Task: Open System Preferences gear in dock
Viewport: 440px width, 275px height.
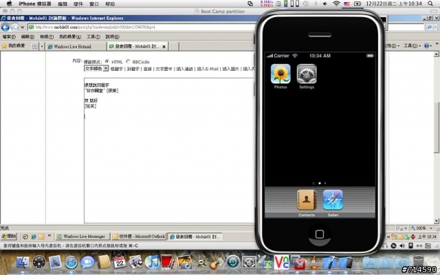Action: pyautogui.click(x=249, y=263)
